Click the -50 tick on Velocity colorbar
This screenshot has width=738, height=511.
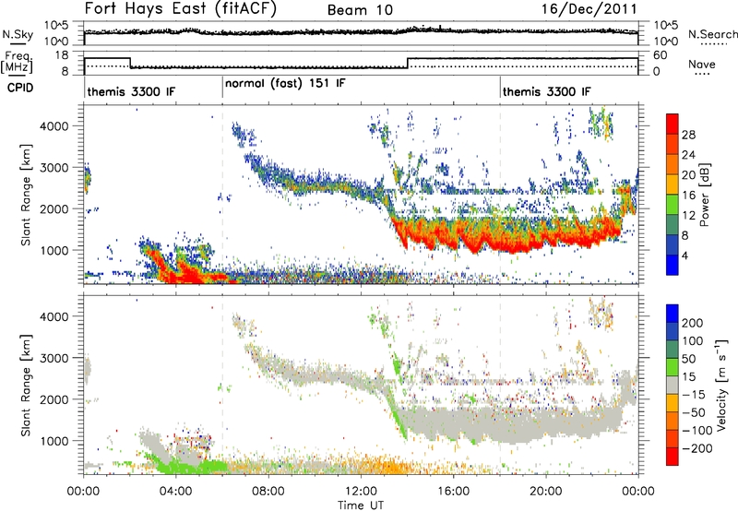point(694,412)
